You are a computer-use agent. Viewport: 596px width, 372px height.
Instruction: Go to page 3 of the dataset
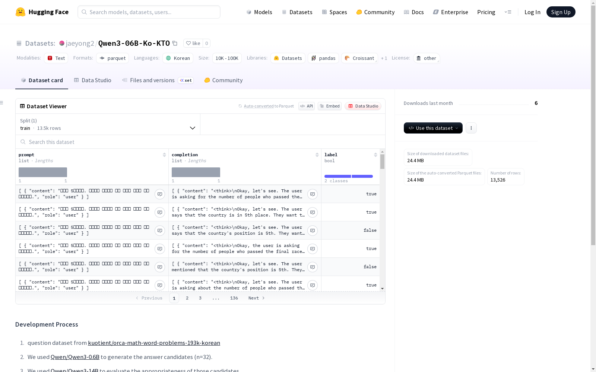(200, 298)
